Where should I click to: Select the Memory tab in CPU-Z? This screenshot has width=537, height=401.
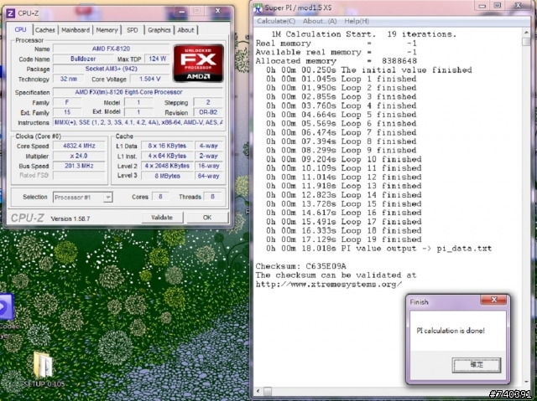[x=107, y=30]
